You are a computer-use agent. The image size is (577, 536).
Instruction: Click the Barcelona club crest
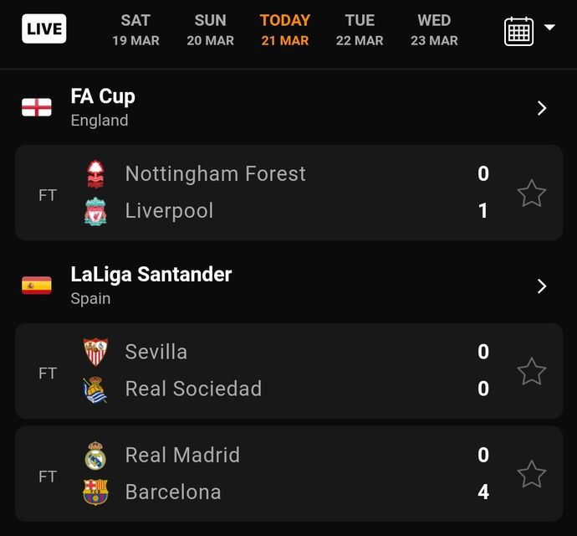coord(96,492)
